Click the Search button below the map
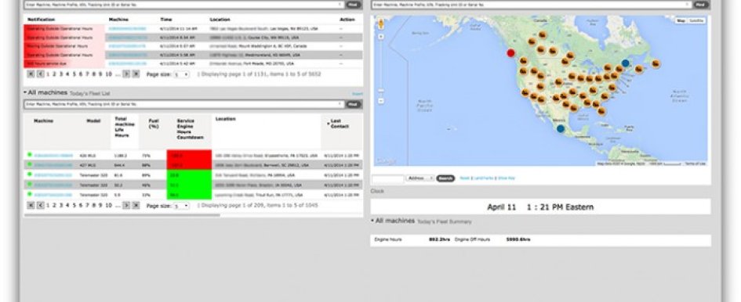 [445, 178]
